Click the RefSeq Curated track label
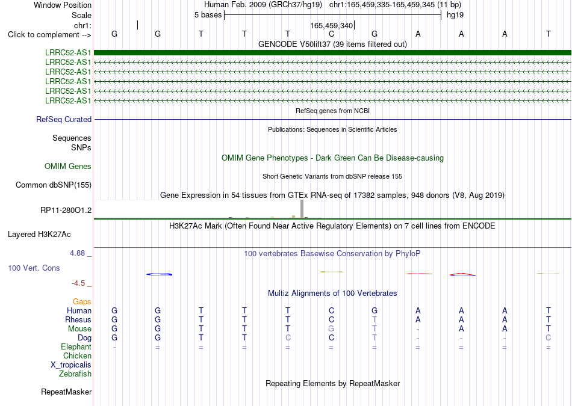This screenshot has width=572, height=406. click(x=63, y=119)
